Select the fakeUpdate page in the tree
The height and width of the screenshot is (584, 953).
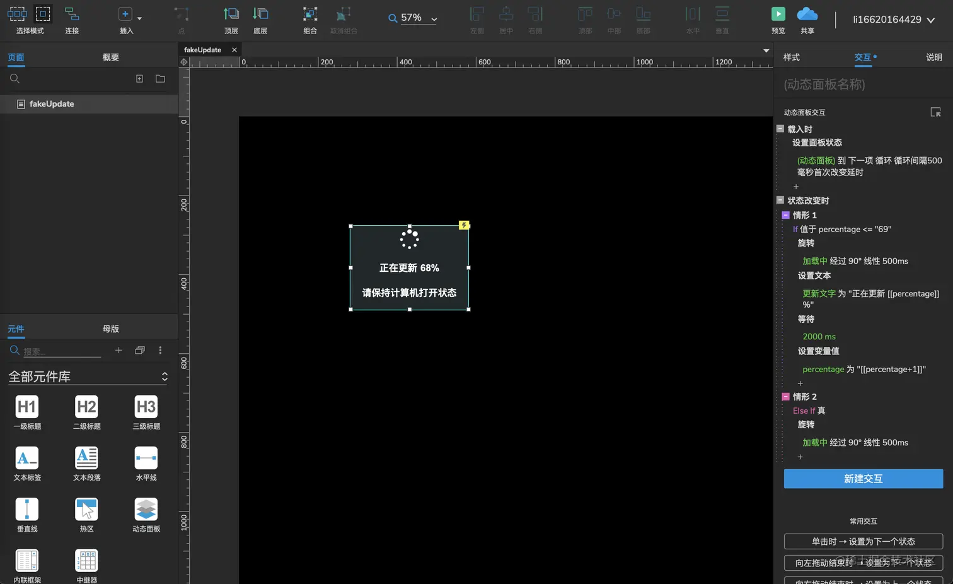coord(89,104)
